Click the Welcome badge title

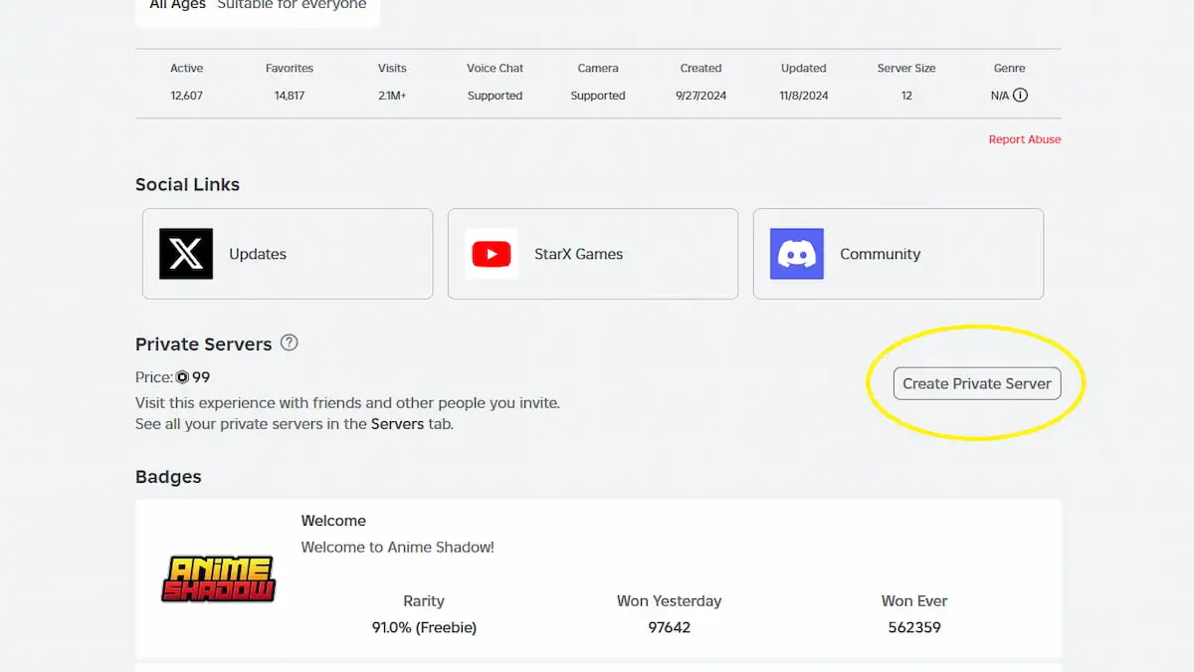tap(333, 521)
